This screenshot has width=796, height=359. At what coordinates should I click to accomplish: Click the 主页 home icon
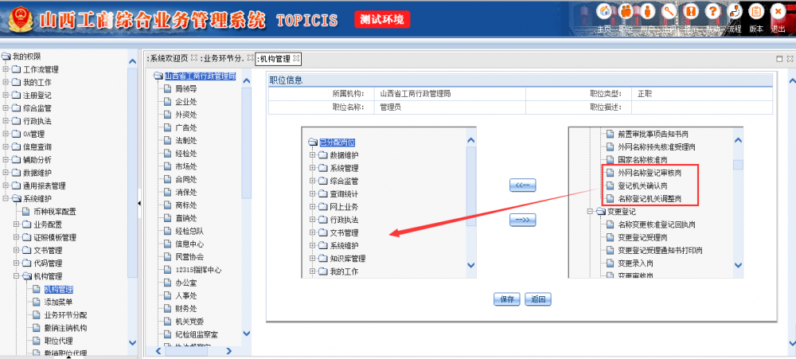pos(604,12)
